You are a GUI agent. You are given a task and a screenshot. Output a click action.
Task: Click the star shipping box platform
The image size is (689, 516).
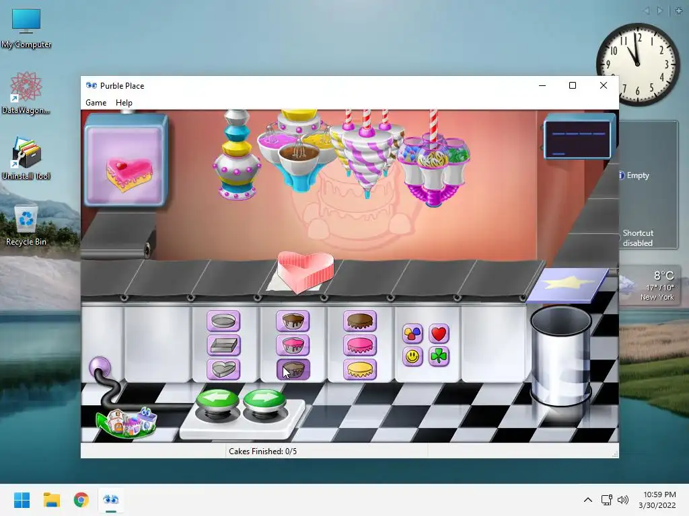click(x=569, y=285)
